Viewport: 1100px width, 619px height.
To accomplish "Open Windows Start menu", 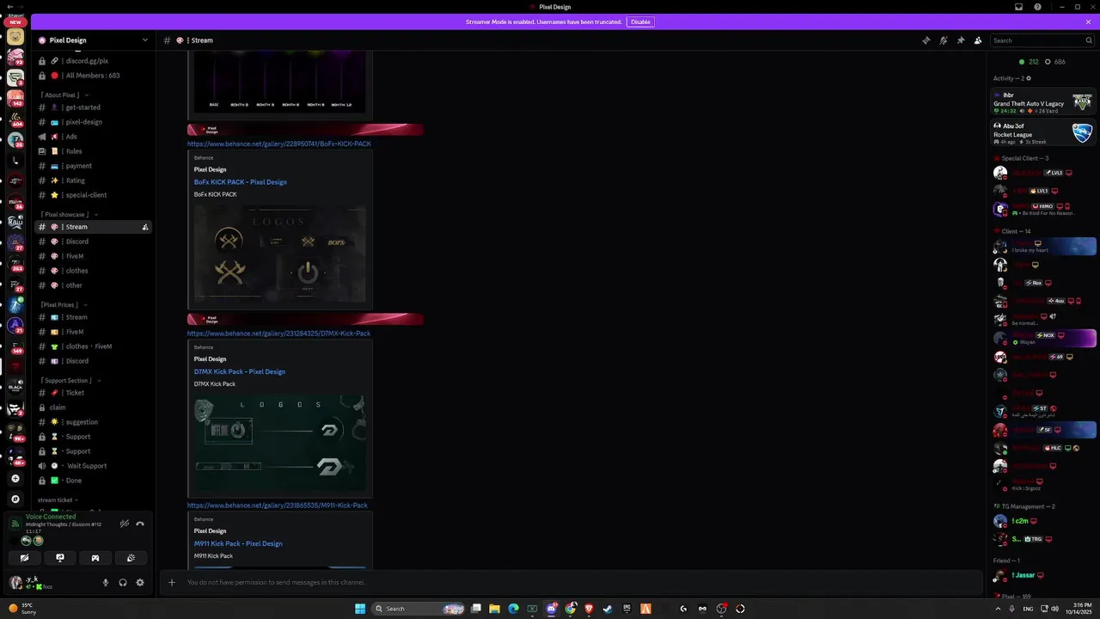I will click(360, 609).
